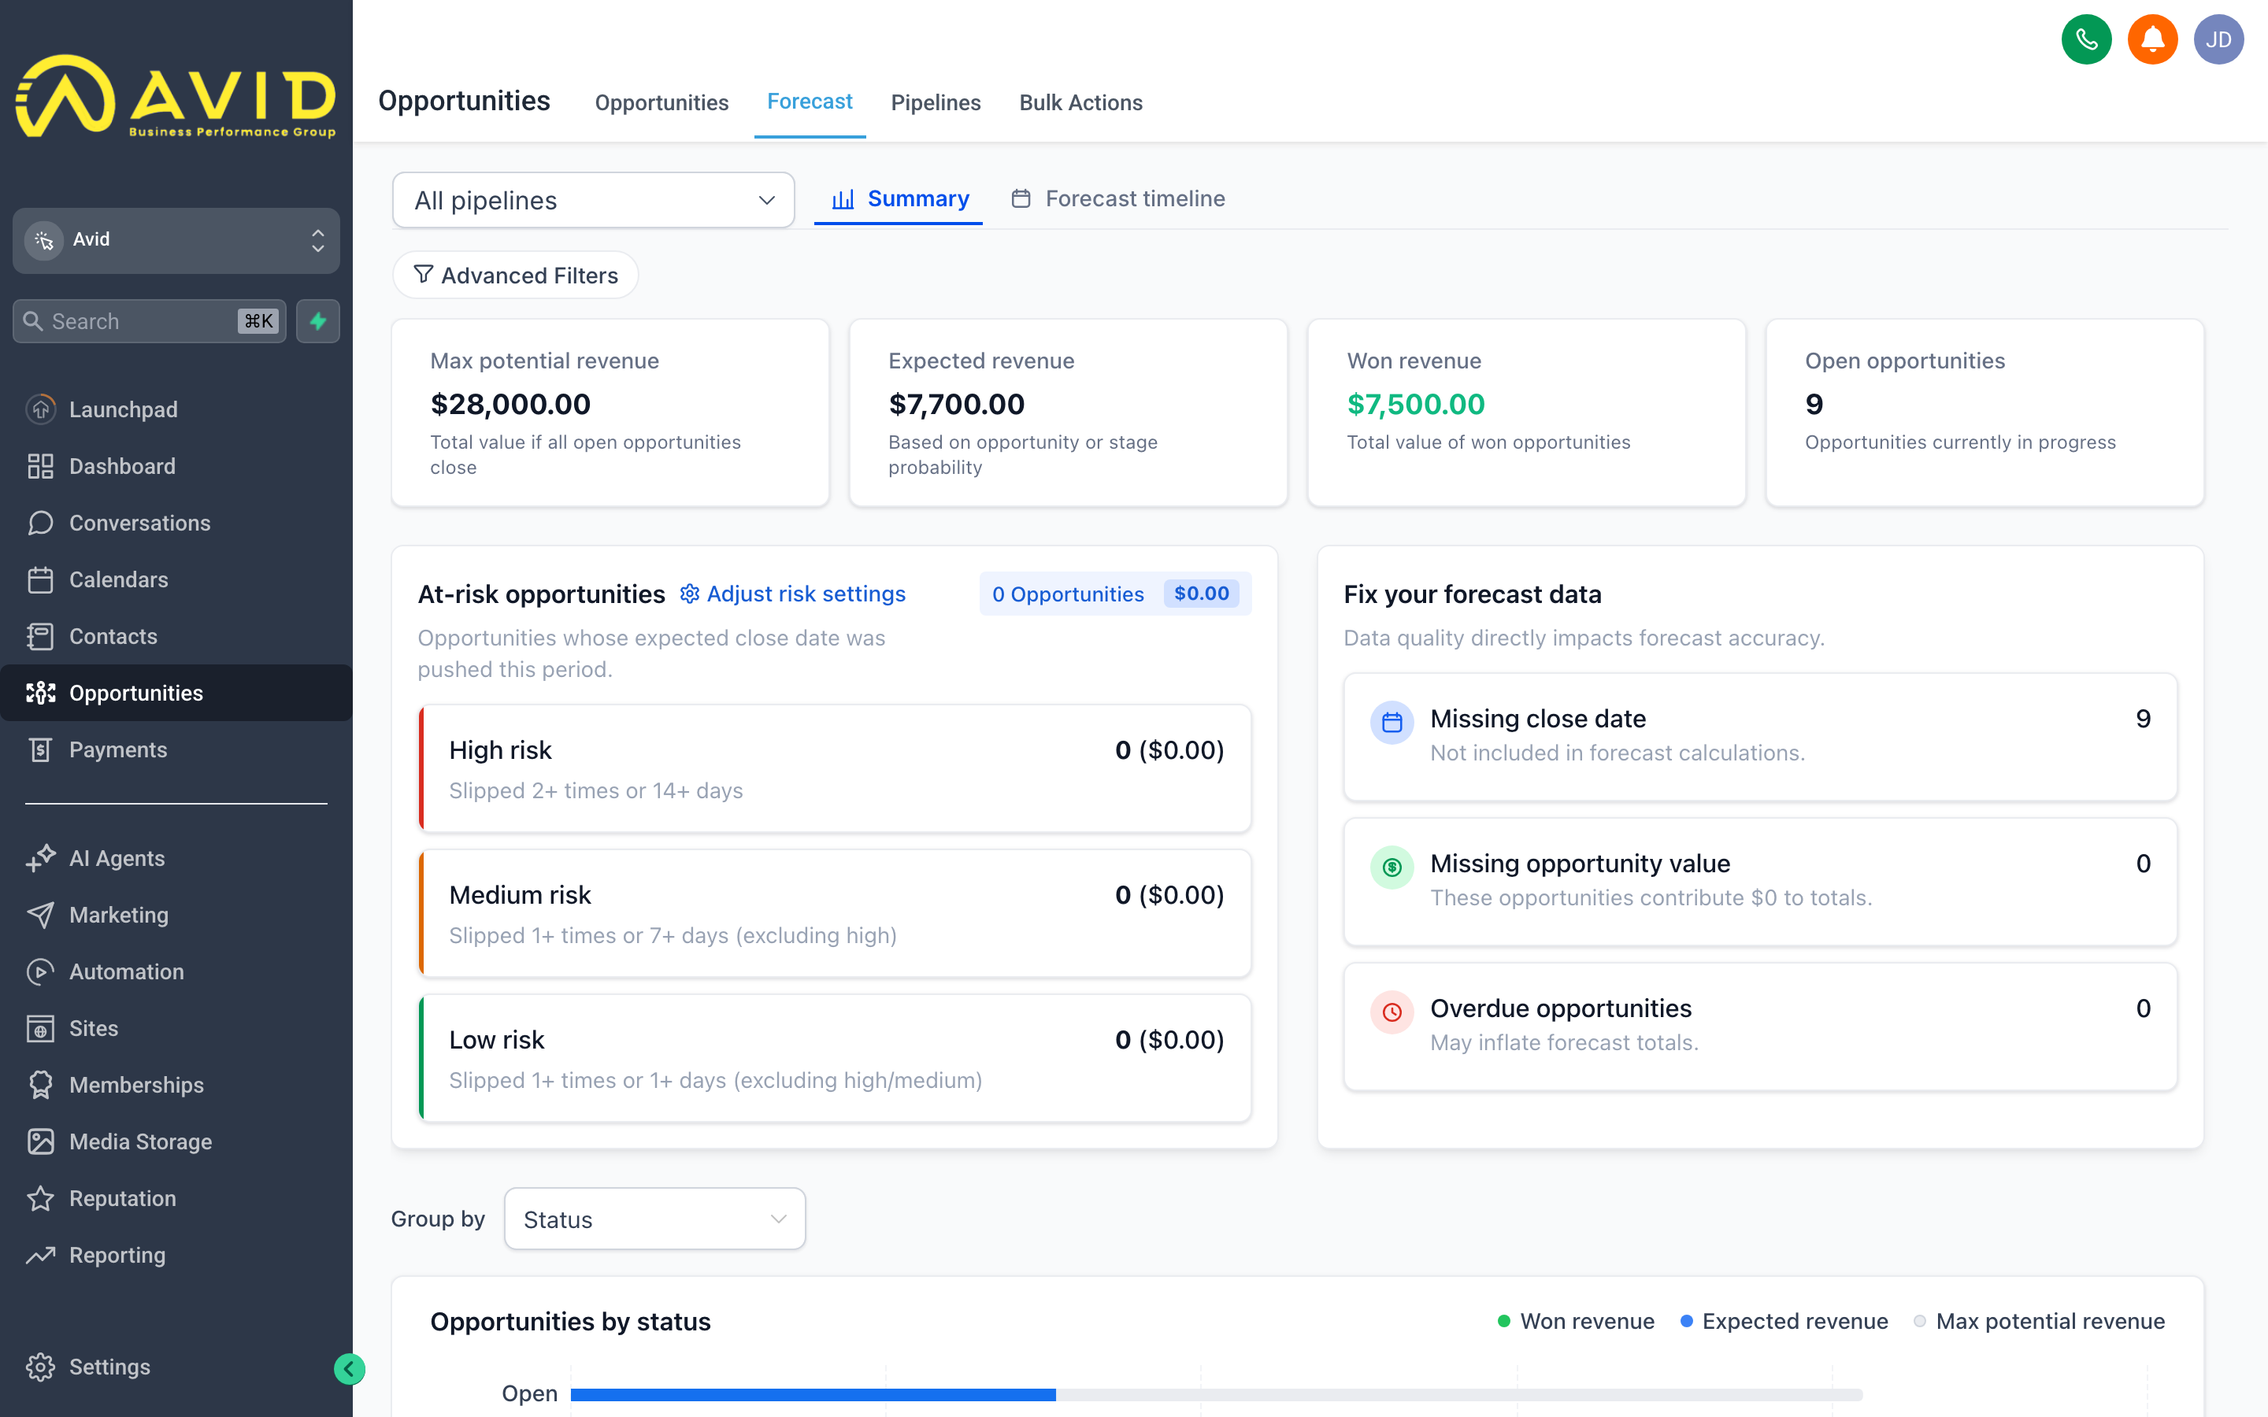2268x1417 pixels.
Task: Open Memberships in sidebar
Action: (x=176, y=1086)
